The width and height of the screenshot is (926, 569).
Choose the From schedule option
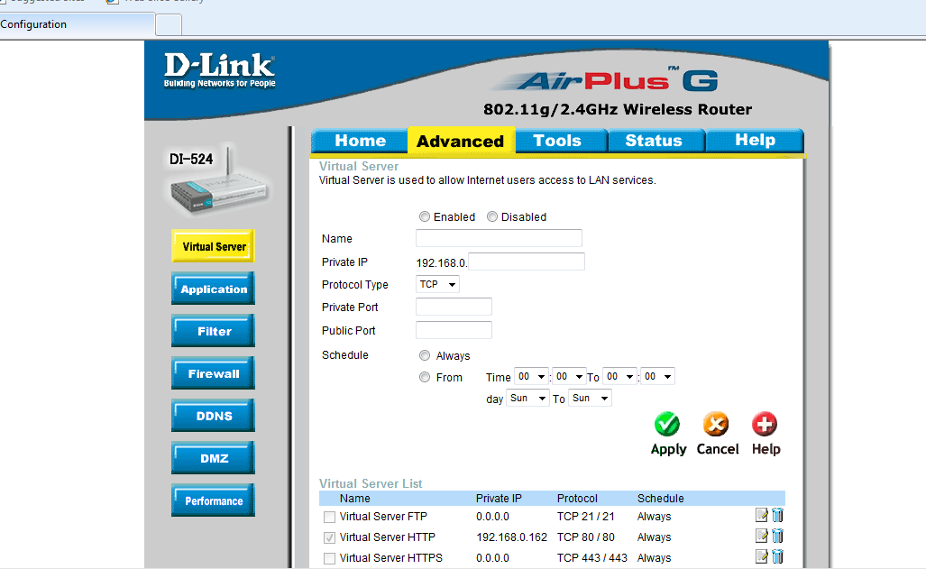(425, 377)
